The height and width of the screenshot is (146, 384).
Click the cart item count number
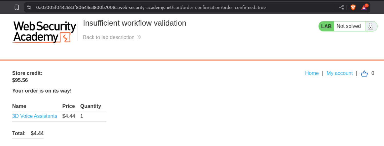pos(373,73)
